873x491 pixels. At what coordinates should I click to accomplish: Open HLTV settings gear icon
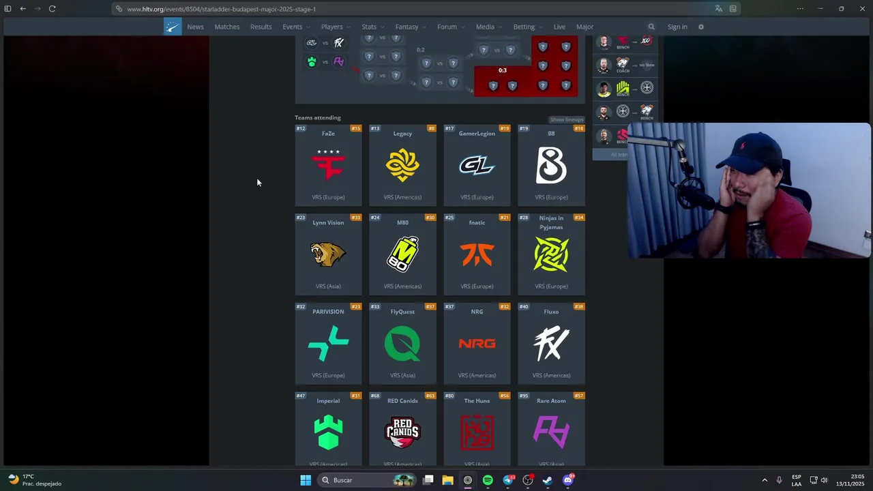(700, 27)
